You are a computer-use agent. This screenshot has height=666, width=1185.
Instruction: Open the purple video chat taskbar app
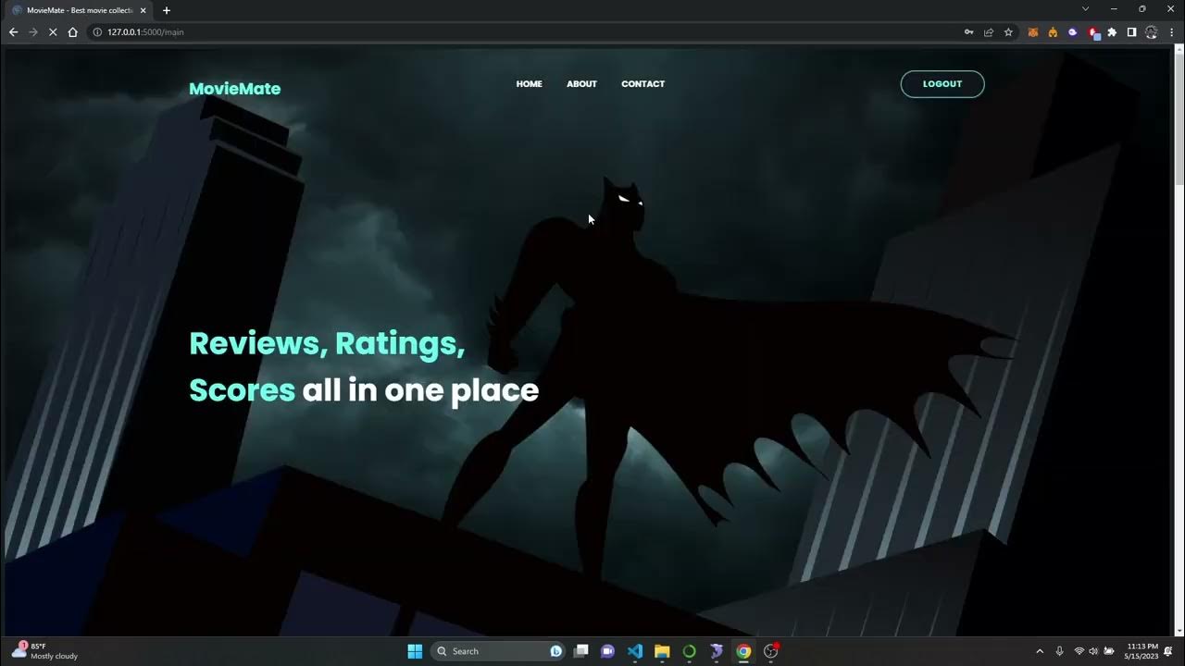tap(607, 651)
